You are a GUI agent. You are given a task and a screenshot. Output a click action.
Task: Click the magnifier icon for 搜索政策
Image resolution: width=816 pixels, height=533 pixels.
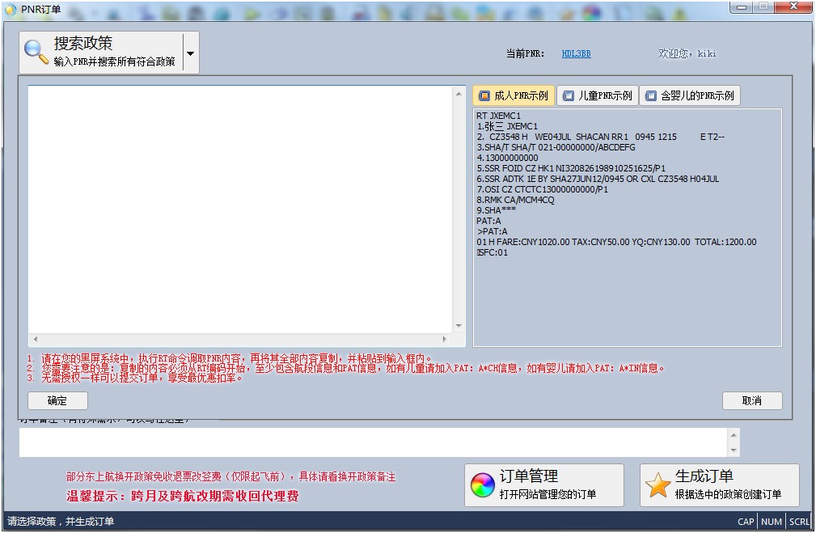click(36, 52)
